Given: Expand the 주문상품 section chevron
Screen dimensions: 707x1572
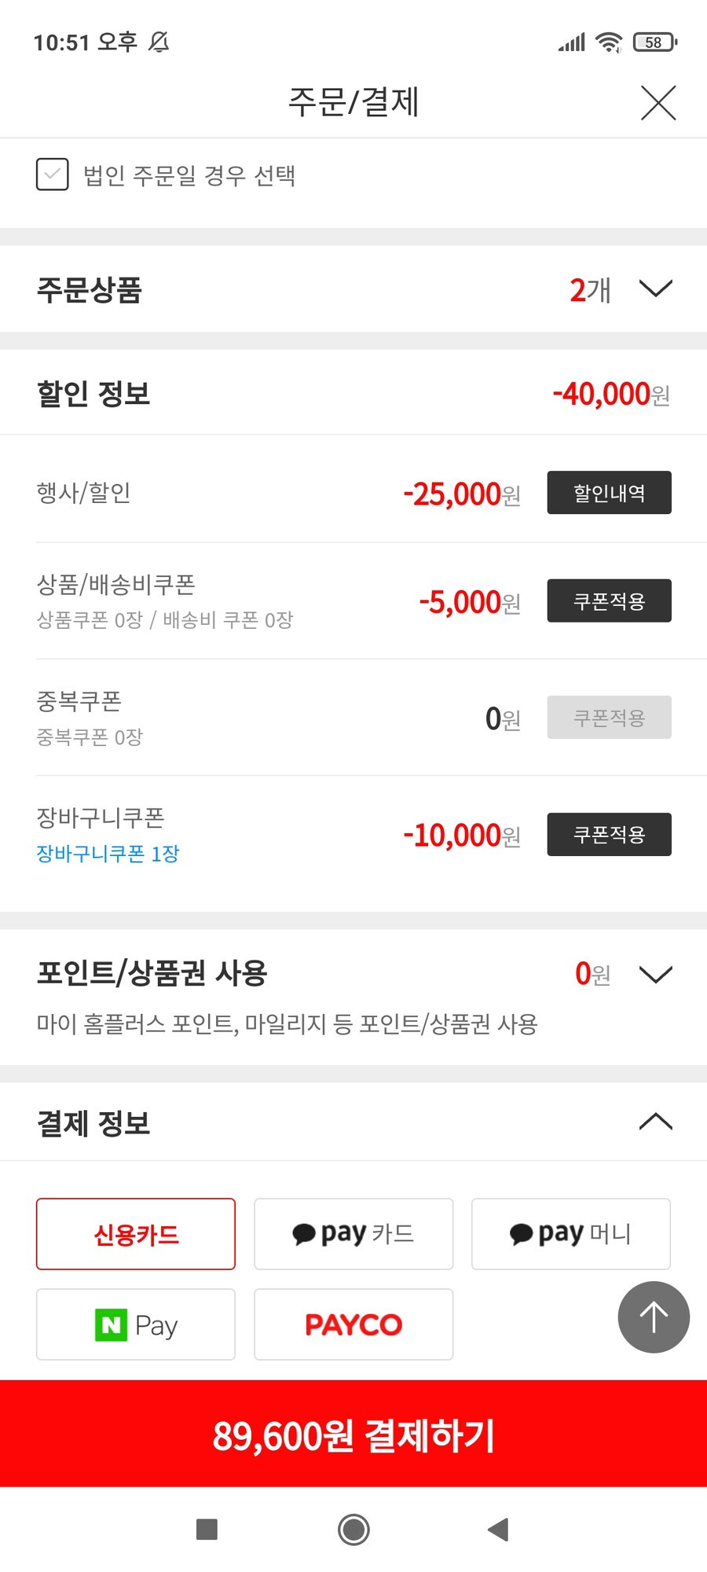Looking at the screenshot, I should 656,288.
